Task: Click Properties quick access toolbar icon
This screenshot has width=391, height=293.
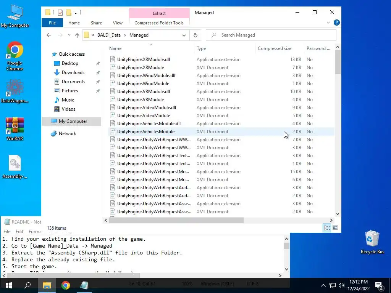Action: click(x=60, y=13)
